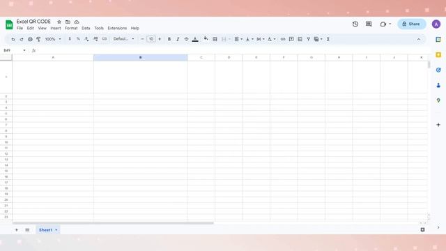Screen dimensions: 446x251
Task: Create a filter with the funnel icon
Action: tap(308, 39)
